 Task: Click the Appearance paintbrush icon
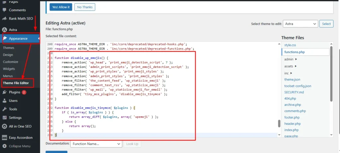tap(5, 38)
